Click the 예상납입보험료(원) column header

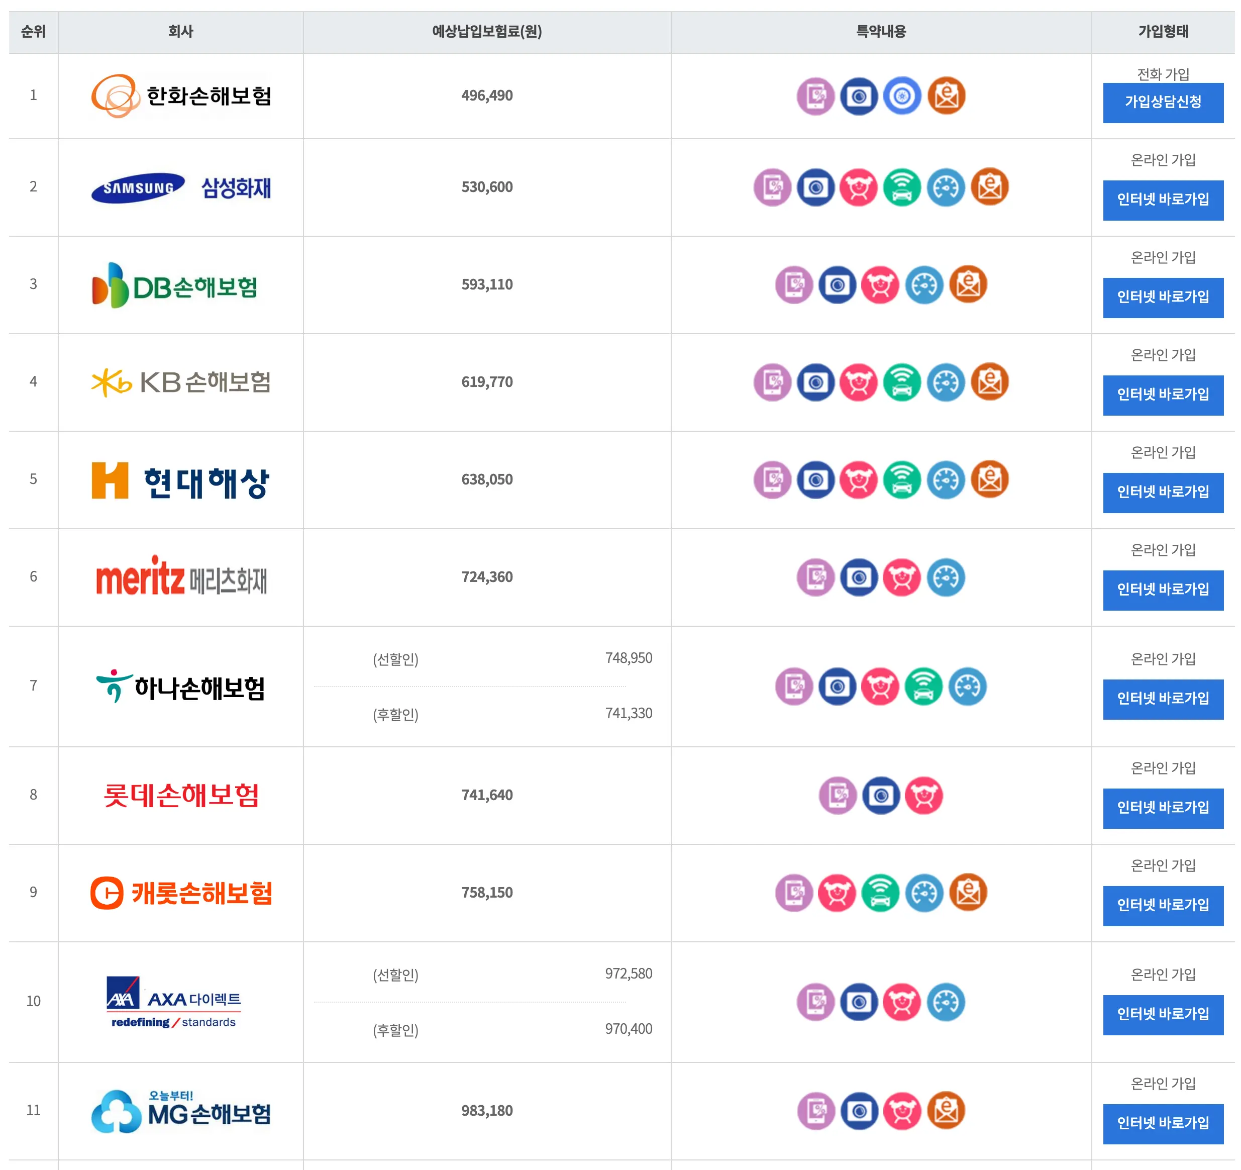pyautogui.click(x=487, y=31)
